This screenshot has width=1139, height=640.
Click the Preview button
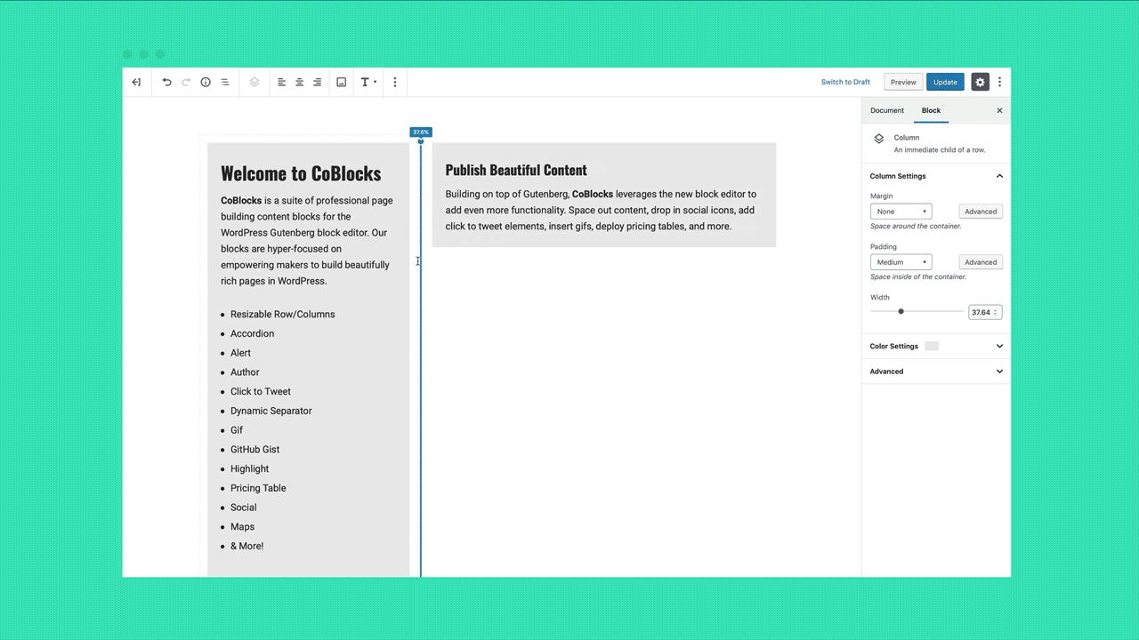(x=903, y=82)
